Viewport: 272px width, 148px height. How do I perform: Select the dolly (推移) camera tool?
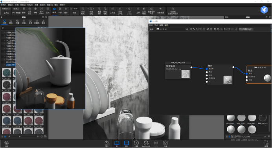tap(66, 10)
